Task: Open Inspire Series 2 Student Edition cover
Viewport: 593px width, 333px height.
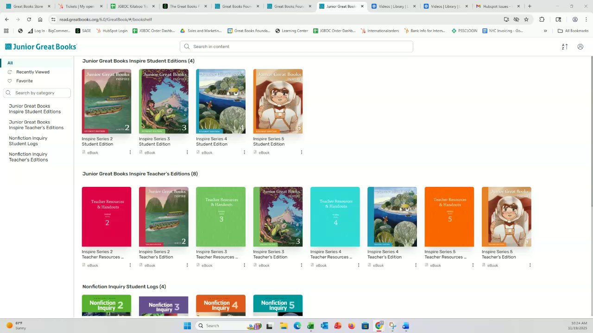Action: point(107,101)
